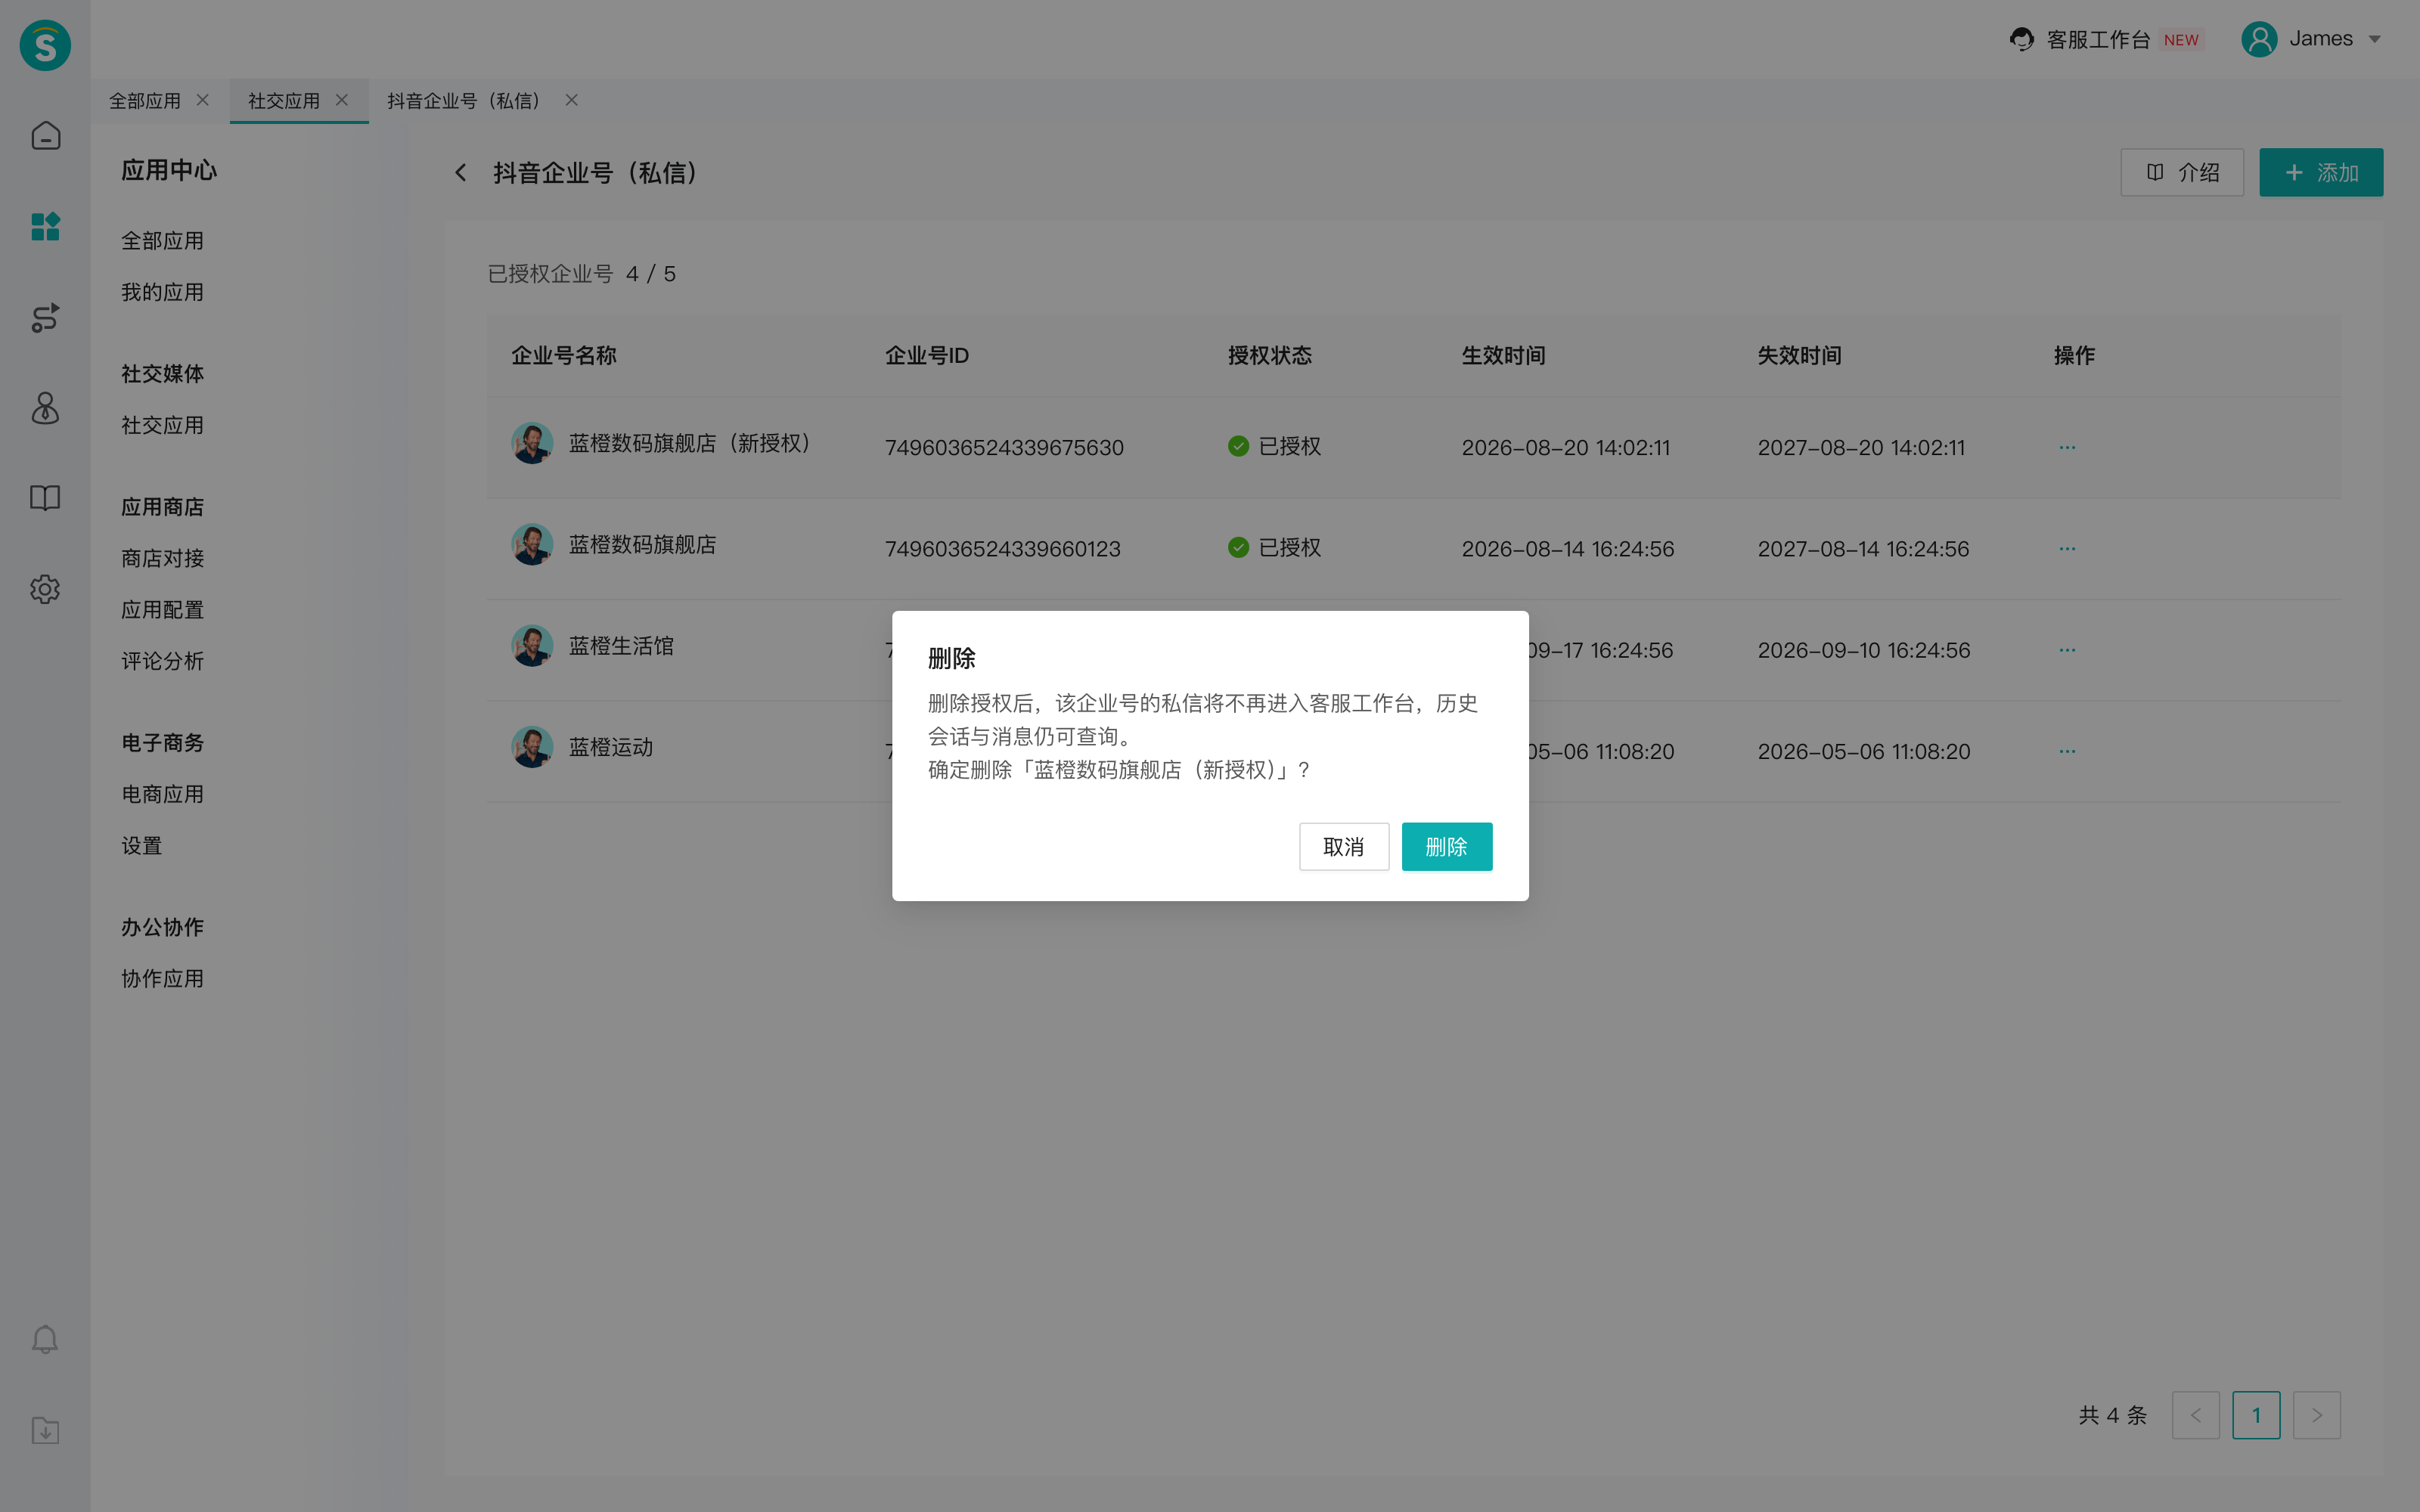Screen dimensions: 2420x1512
Task: Switch to the 全部应用 tab
Action: tap(145, 101)
